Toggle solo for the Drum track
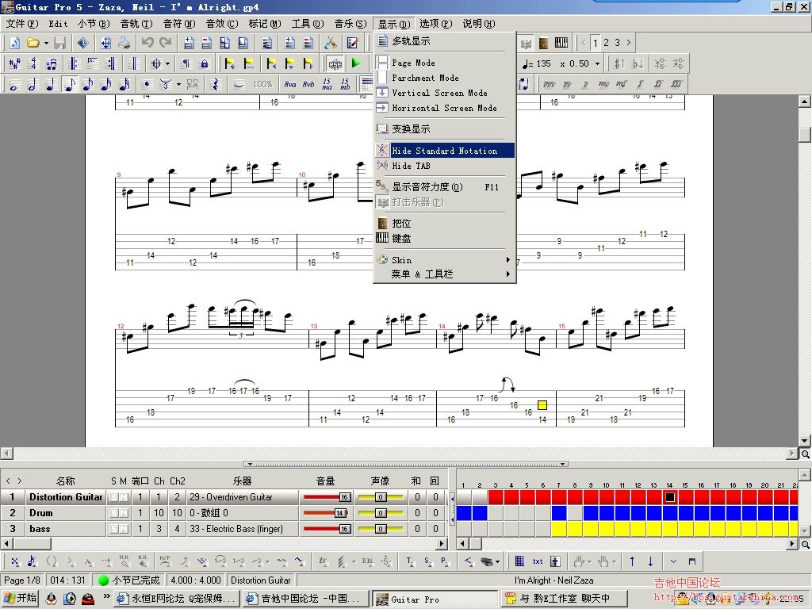The image size is (812, 609). click(113, 513)
